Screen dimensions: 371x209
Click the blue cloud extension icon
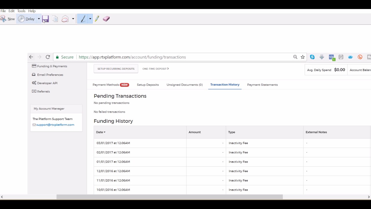350,57
